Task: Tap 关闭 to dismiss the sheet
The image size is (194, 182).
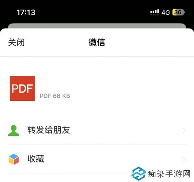Action: (16, 42)
